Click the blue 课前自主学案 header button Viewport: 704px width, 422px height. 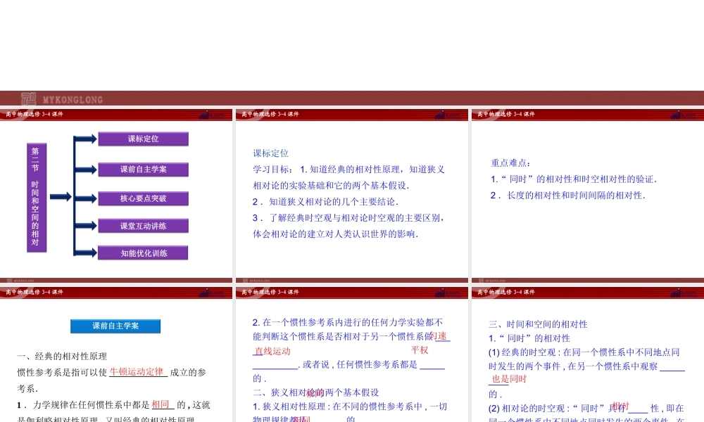click(115, 326)
